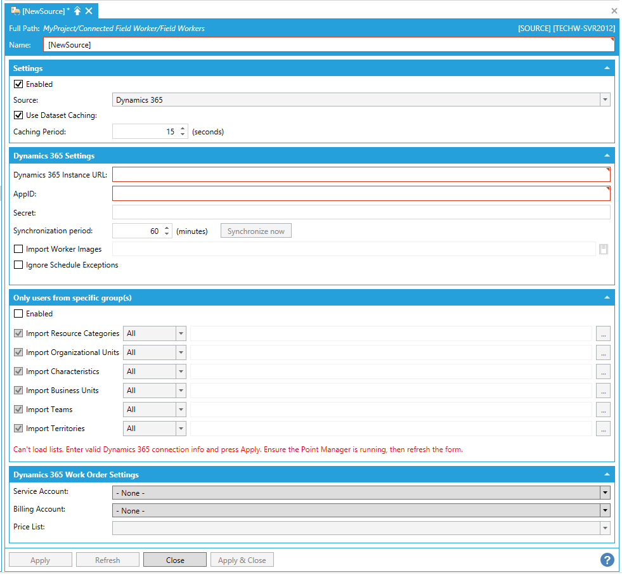Image resolution: width=622 pixels, height=575 pixels.
Task: Increase the Caching Period spinner value
Action: (x=183, y=129)
